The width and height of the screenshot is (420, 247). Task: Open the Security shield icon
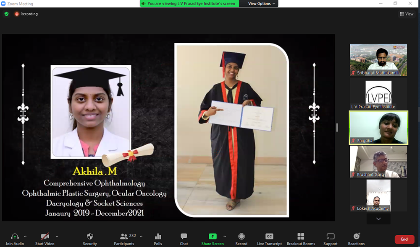(x=90, y=237)
